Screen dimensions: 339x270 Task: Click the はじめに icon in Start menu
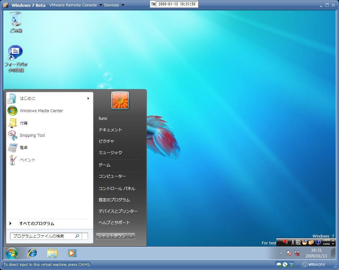[12, 99]
